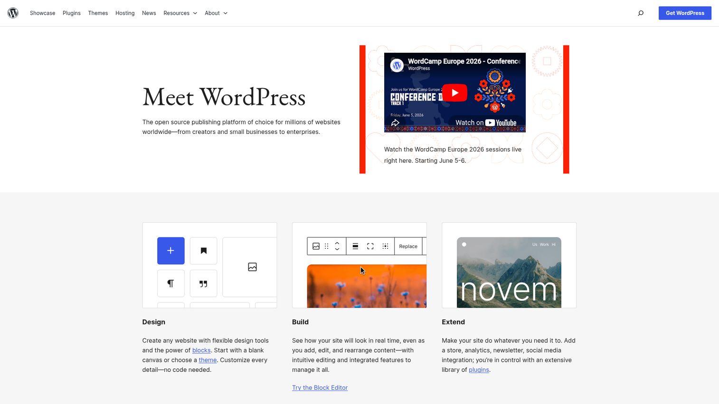The image size is (719, 404).
Task: Click the WordPress channel avatar on the video
Action: [x=397, y=65]
